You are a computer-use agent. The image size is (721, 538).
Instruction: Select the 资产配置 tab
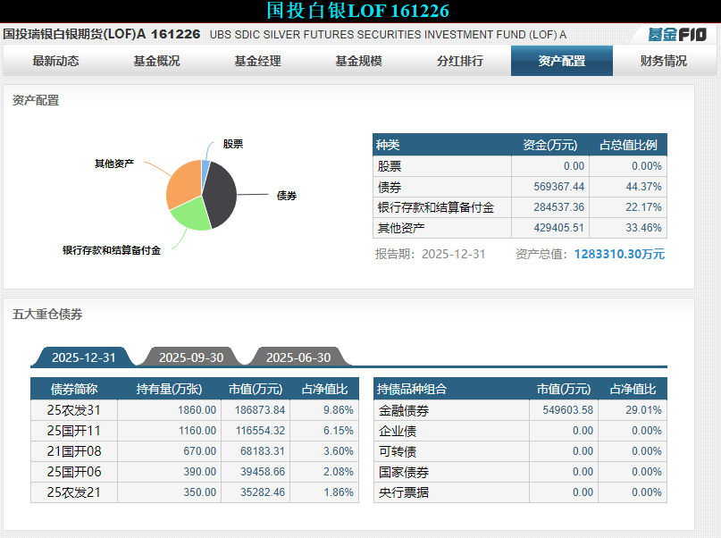click(x=561, y=61)
